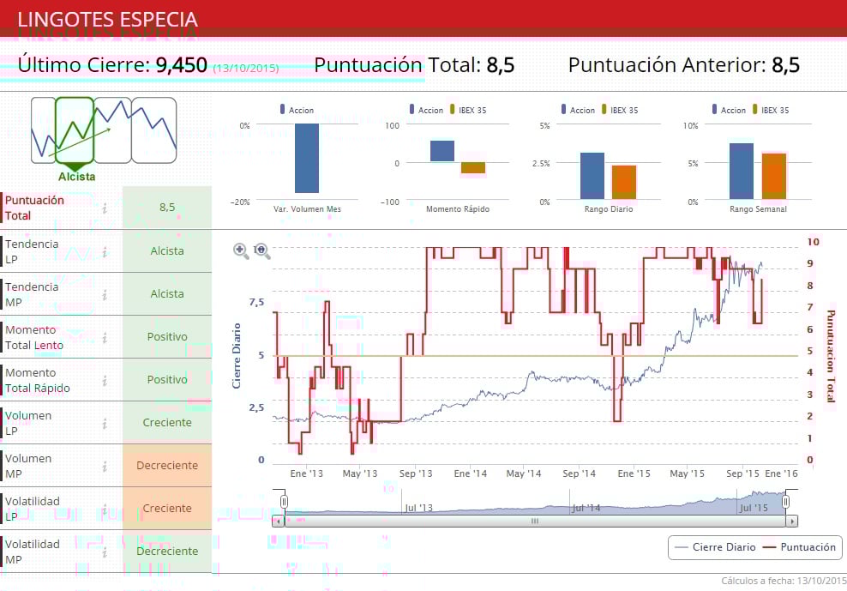The width and height of the screenshot is (847, 591).
Task: Click the navigator right scroll arrow
Action: coord(792,522)
